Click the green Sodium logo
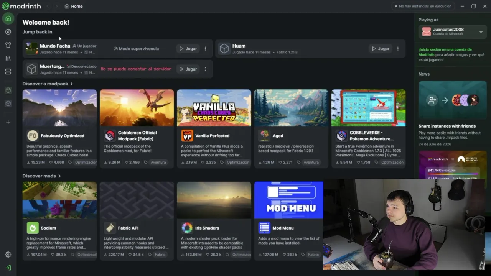The height and width of the screenshot is (276, 491). click(x=33, y=228)
